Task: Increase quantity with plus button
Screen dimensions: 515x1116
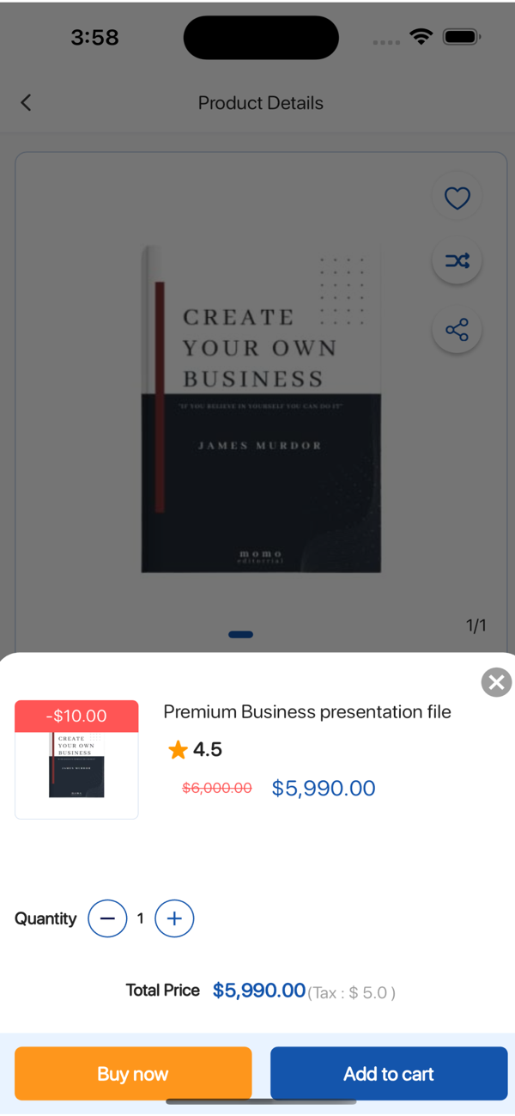Action: [x=174, y=918]
